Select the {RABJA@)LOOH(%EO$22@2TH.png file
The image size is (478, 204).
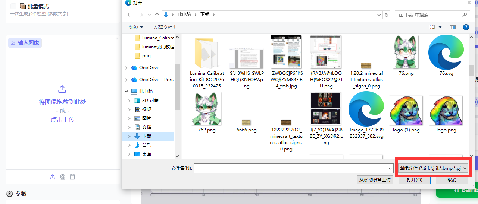(x=326, y=62)
